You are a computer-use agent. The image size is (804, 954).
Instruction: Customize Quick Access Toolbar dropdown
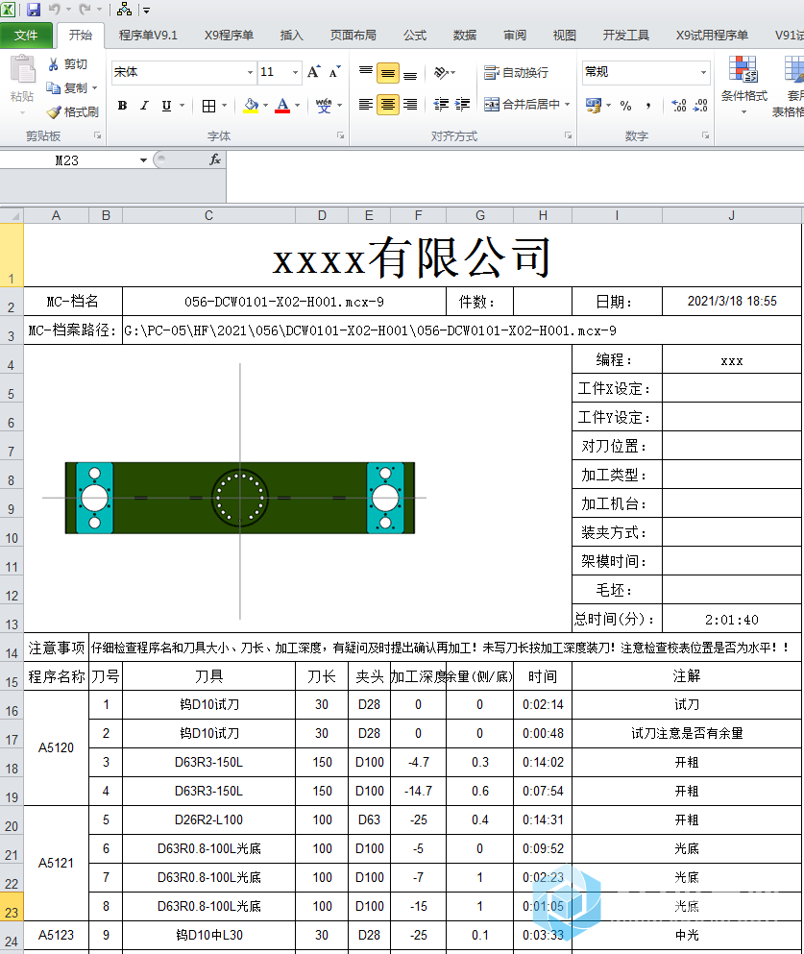(147, 10)
